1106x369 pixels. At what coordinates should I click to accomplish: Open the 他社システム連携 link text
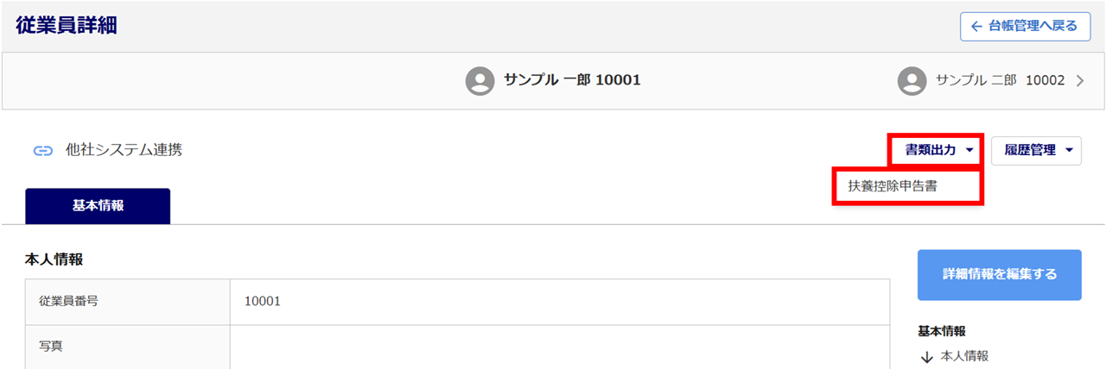tap(124, 150)
